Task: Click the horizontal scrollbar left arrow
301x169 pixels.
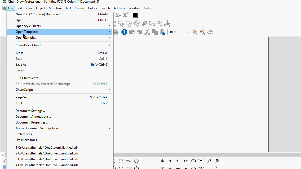Action: [x=2, y=154]
